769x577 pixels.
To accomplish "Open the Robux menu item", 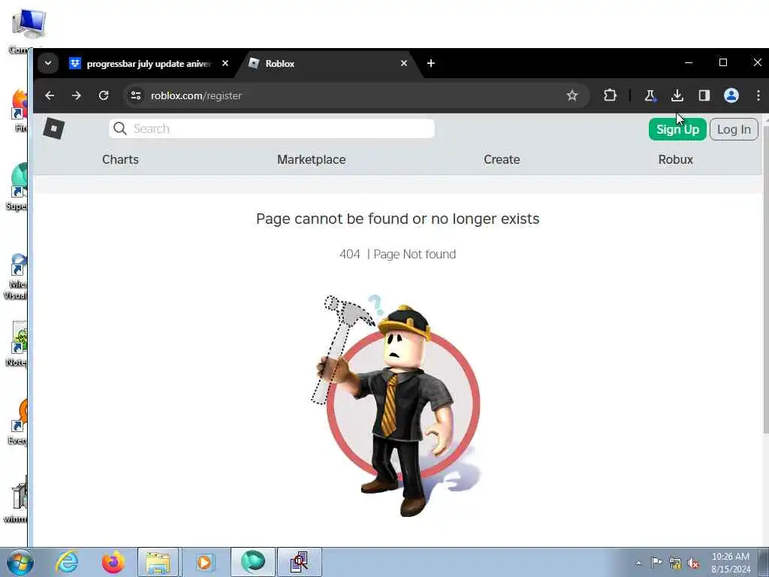I will click(675, 159).
